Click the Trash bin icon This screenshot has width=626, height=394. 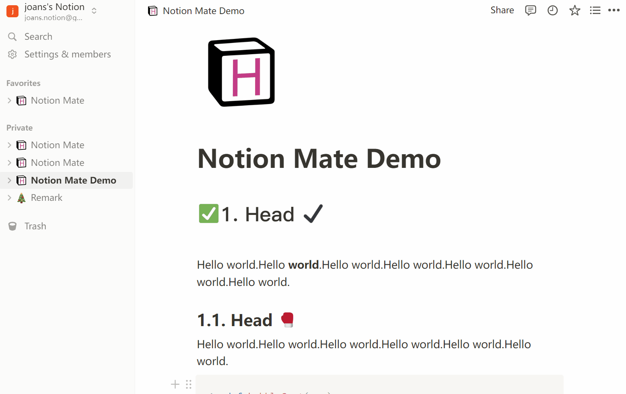click(x=12, y=227)
